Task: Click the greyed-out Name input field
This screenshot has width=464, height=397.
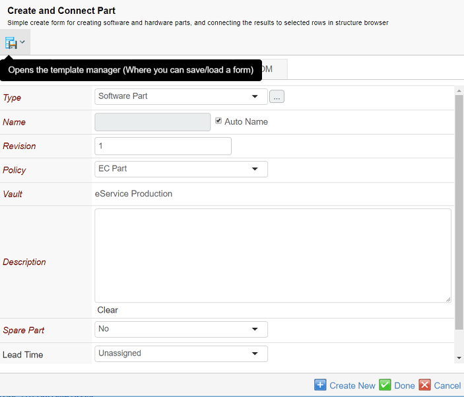Action: coord(152,122)
